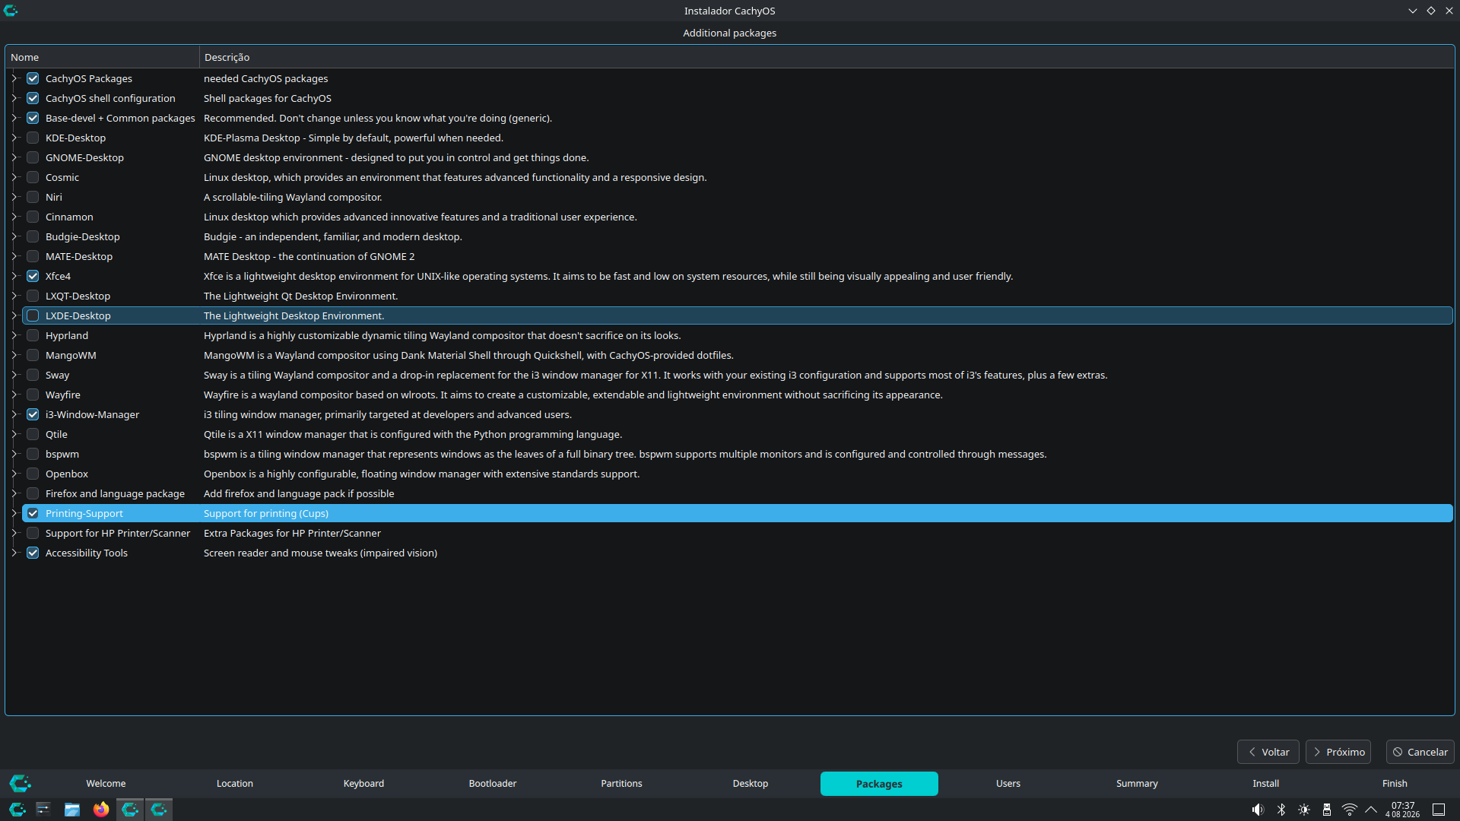This screenshot has width=1460, height=821.
Task: Click the CachyOS logo beside the Welcome step
Action: coord(21,783)
